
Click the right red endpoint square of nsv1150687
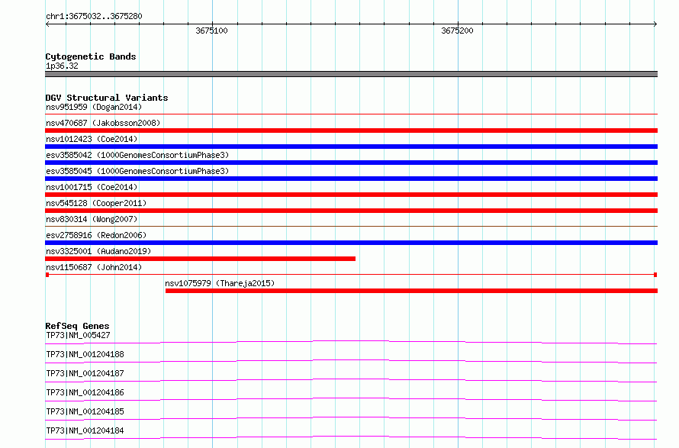655,275
